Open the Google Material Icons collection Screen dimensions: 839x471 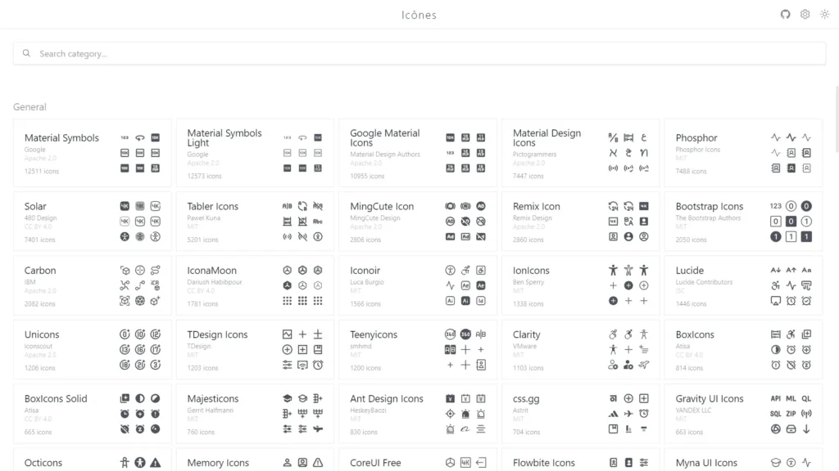coord(418,153)
